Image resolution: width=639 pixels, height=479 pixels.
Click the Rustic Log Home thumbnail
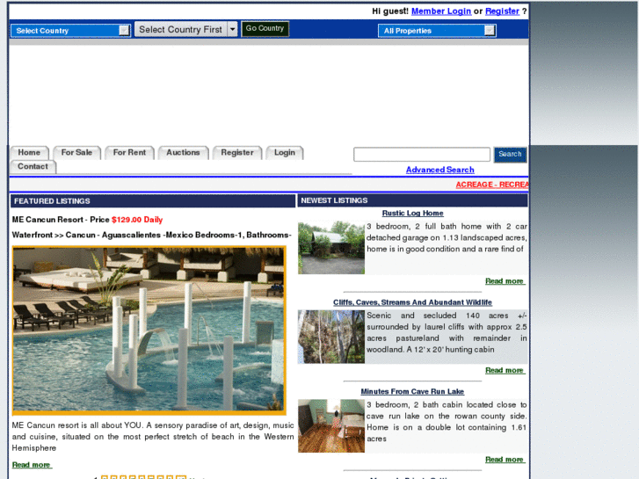(331, 248)
